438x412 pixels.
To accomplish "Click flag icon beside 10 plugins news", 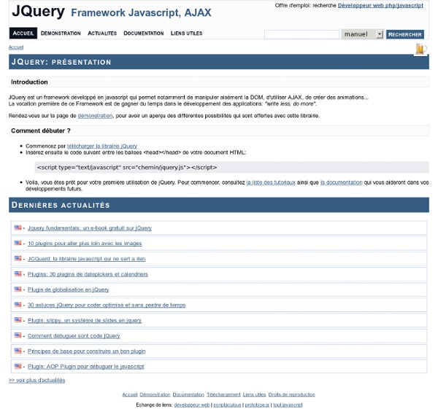I will click(x=18, y=243).
